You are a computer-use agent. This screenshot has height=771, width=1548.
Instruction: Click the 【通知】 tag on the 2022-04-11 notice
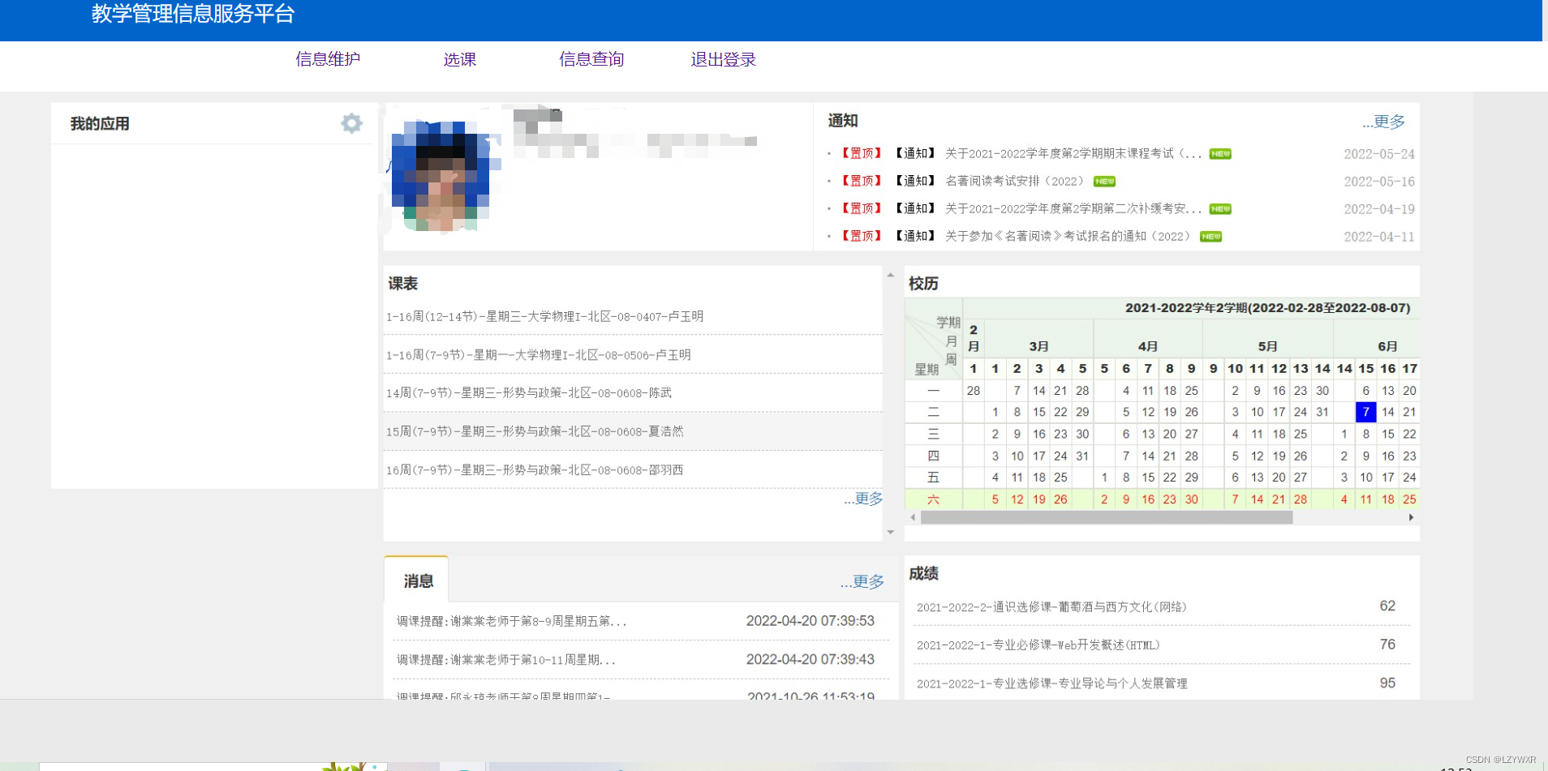pos(914,236)
